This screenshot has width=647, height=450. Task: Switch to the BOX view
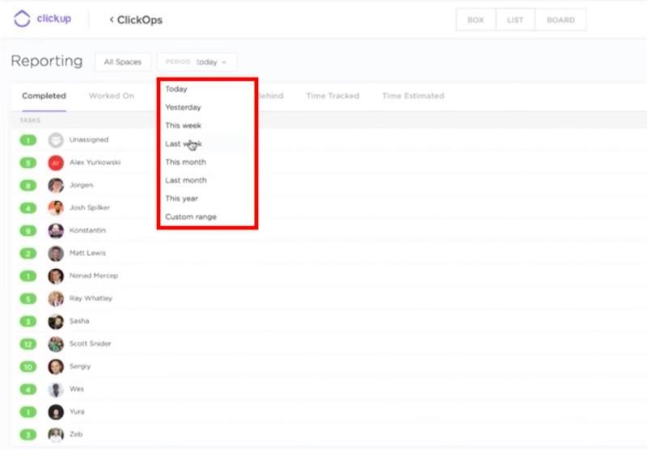(x=476, y=19)
